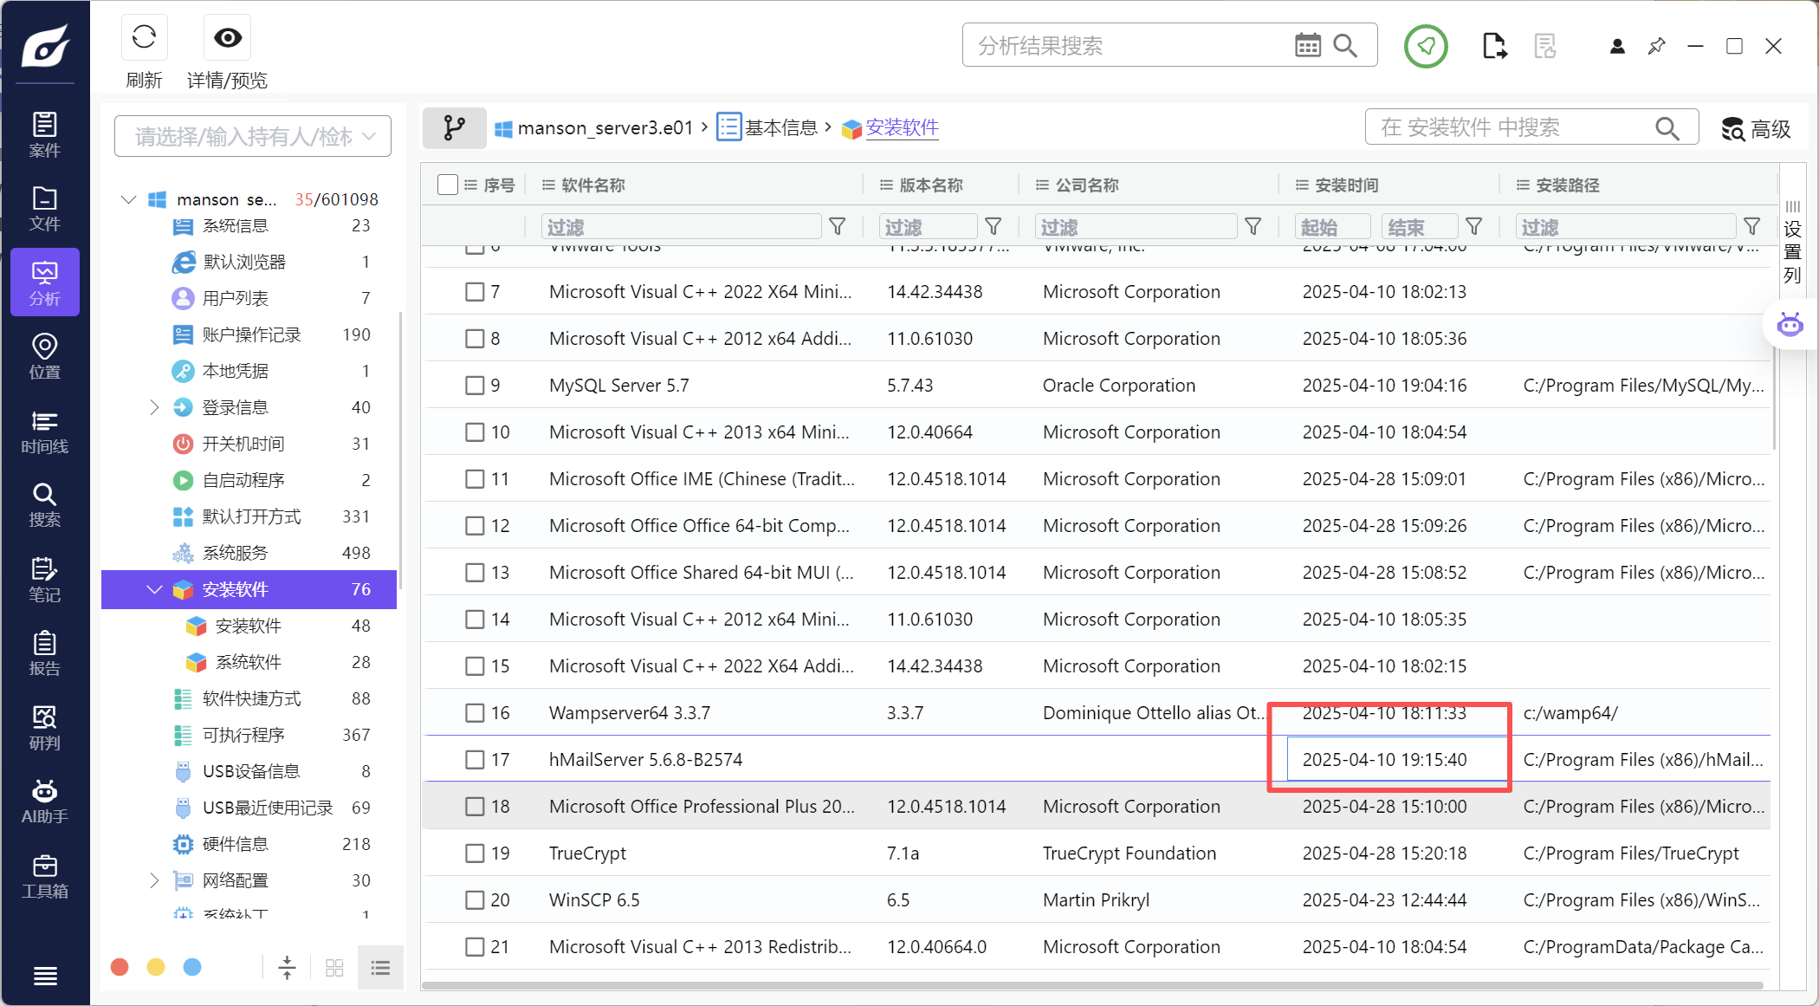Open the holder/evidence selection dropdown
The width and height of the screenshot is (1819, 1006).
click(253, 136)
